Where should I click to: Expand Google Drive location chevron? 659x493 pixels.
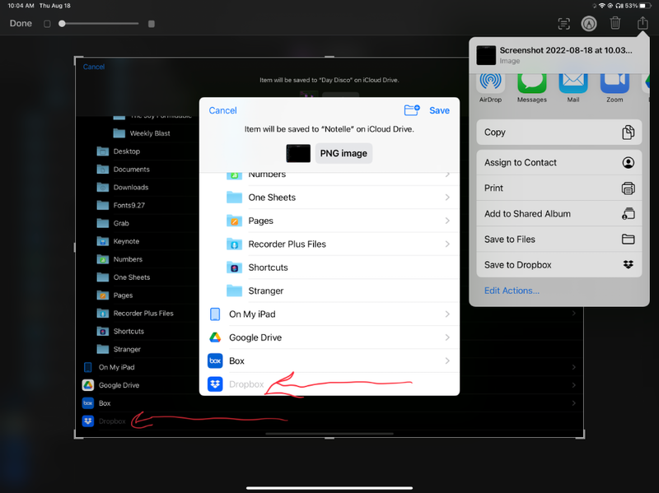(446, 337)
